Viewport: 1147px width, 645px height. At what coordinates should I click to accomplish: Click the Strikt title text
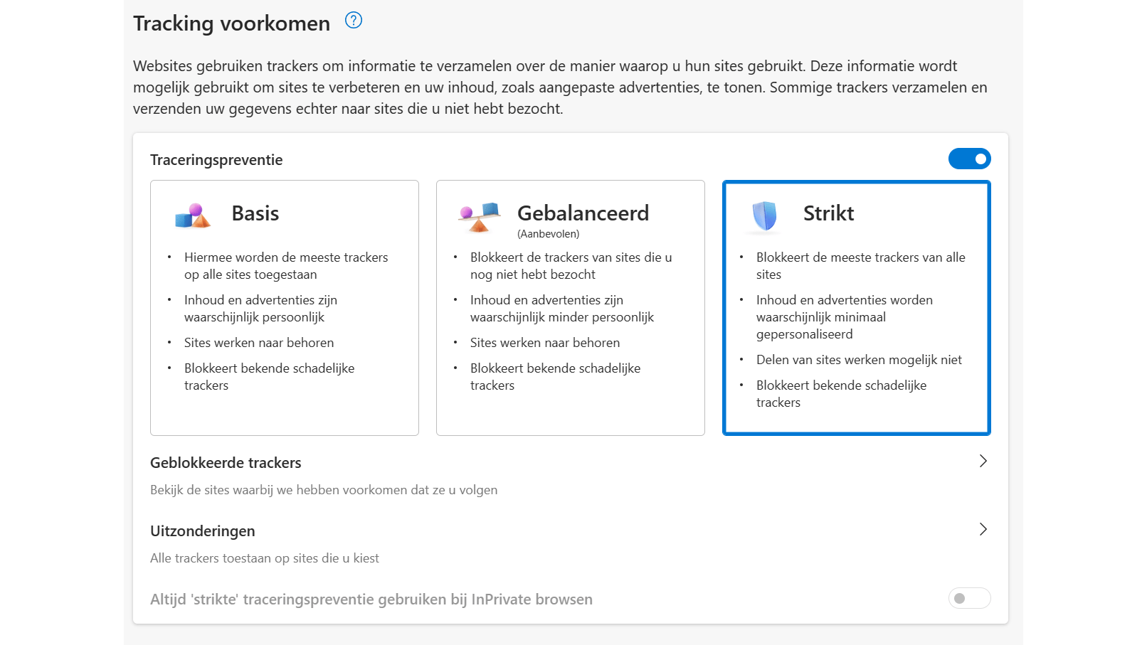(828, 213)
